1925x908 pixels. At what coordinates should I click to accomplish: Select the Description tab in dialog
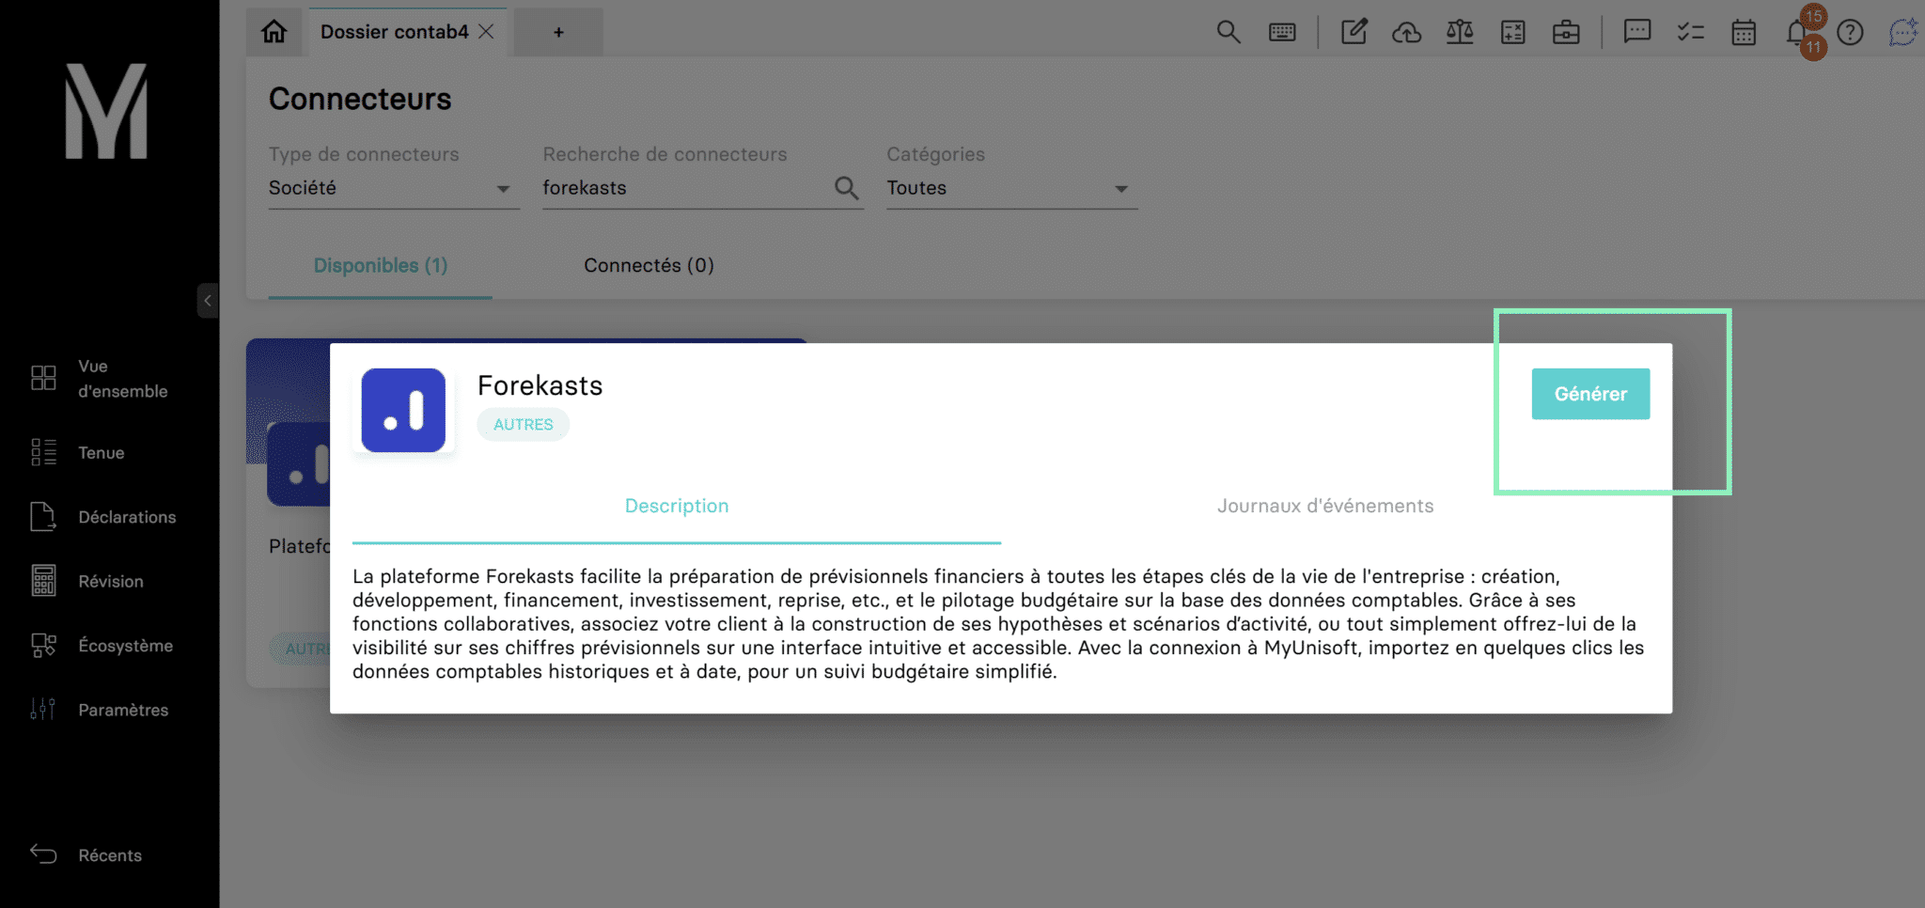677,506
